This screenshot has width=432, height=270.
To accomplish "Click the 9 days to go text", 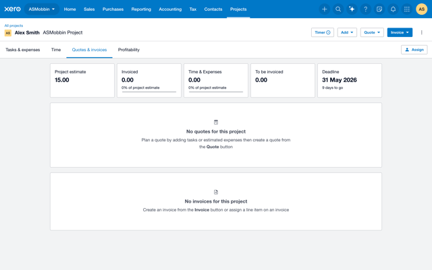I will pyautogui.click(x=333, y=88).
